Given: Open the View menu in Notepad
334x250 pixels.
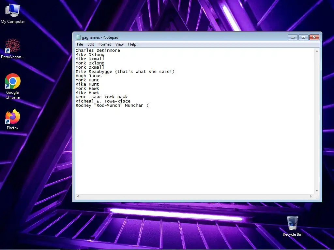Looking at the screenshot, I should [x=119, y=44].
